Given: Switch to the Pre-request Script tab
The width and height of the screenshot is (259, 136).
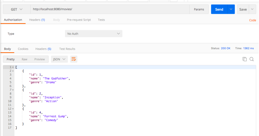Looking at the screenshot, I should [79, 20].
